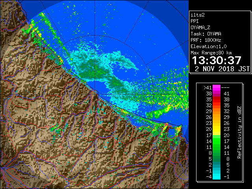Click the "Reflectivity in dBZ" legend title
252x189 pixels.
(239, 132)
